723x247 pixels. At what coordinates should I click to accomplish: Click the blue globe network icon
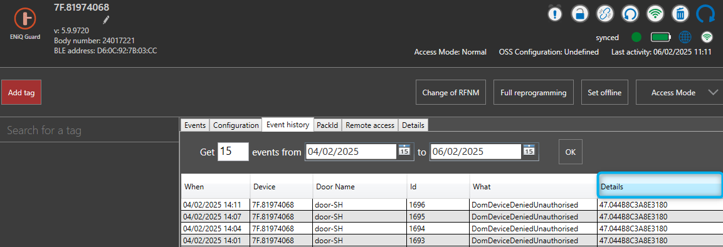coord(685,38)
